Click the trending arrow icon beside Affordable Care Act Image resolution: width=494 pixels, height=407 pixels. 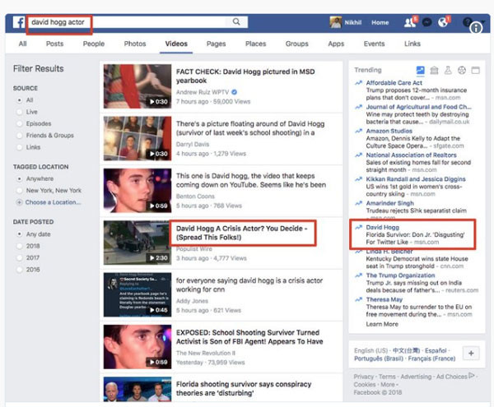point(358,83)
